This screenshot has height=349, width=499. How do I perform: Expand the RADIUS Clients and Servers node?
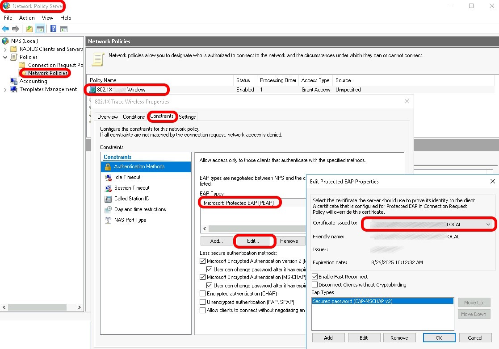[5, 49]
